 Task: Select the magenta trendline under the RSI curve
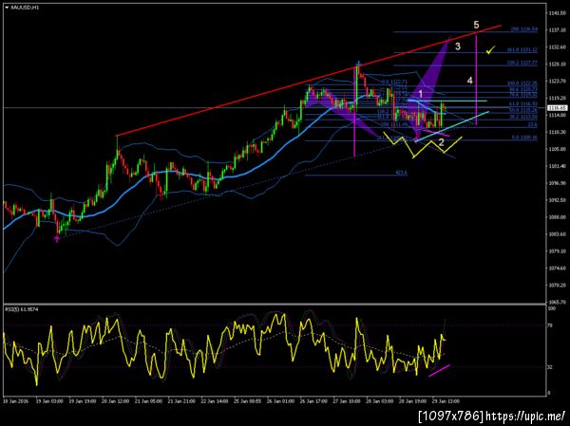coord(439,371)
